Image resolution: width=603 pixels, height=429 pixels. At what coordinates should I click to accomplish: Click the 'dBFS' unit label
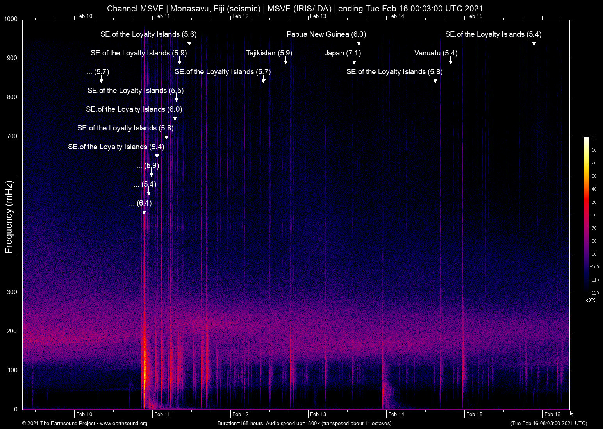click(591, 300)
